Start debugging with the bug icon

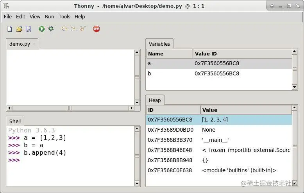pos(51,29)
